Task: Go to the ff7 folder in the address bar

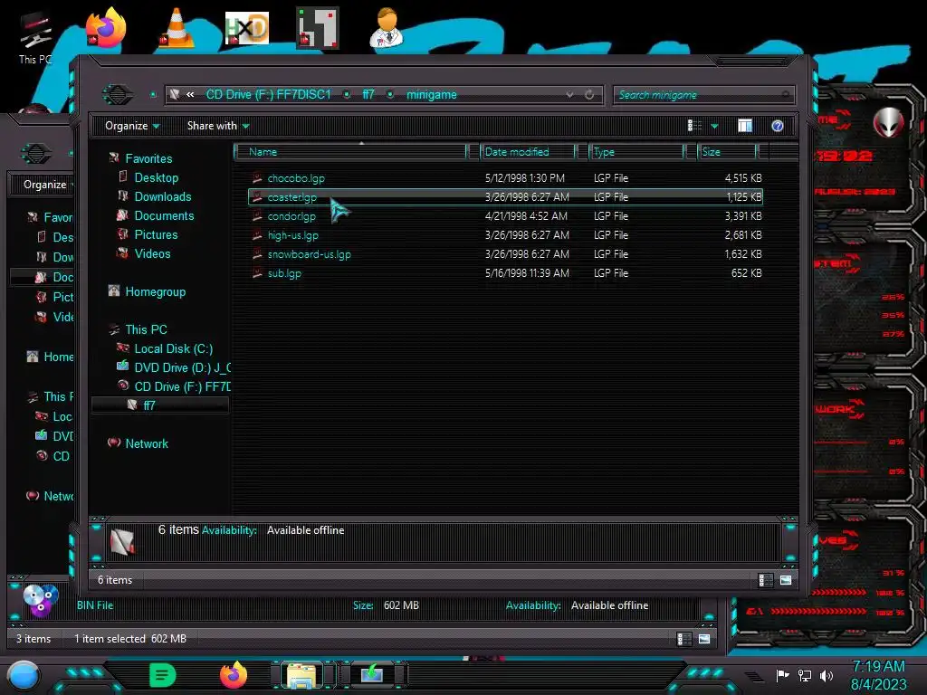Action: [368, 94]
